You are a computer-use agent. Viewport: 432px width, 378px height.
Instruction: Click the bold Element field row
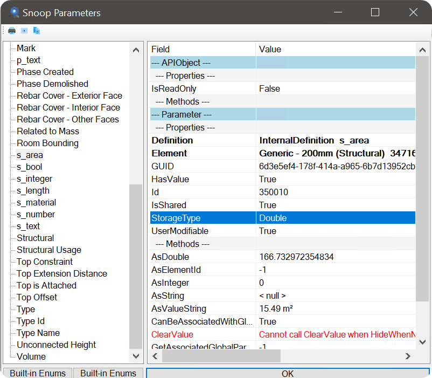click(283, 153)
